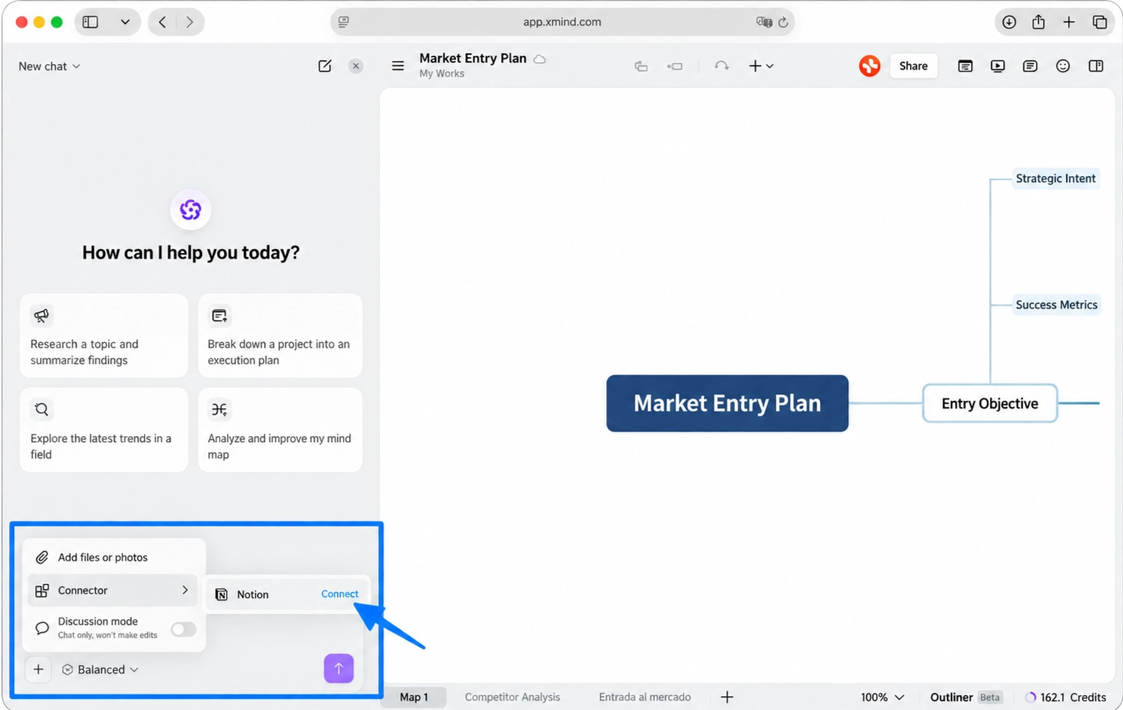Start Pitch mode presentation
The image size is (1123, 710).
click(998, 67)
